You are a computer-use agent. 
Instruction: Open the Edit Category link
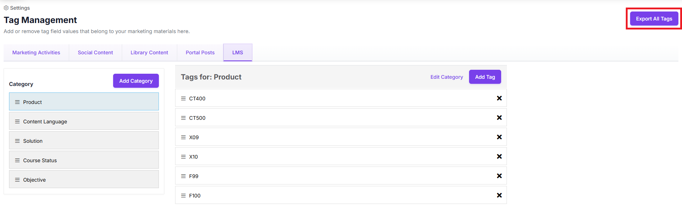click(x=446, y=77)
